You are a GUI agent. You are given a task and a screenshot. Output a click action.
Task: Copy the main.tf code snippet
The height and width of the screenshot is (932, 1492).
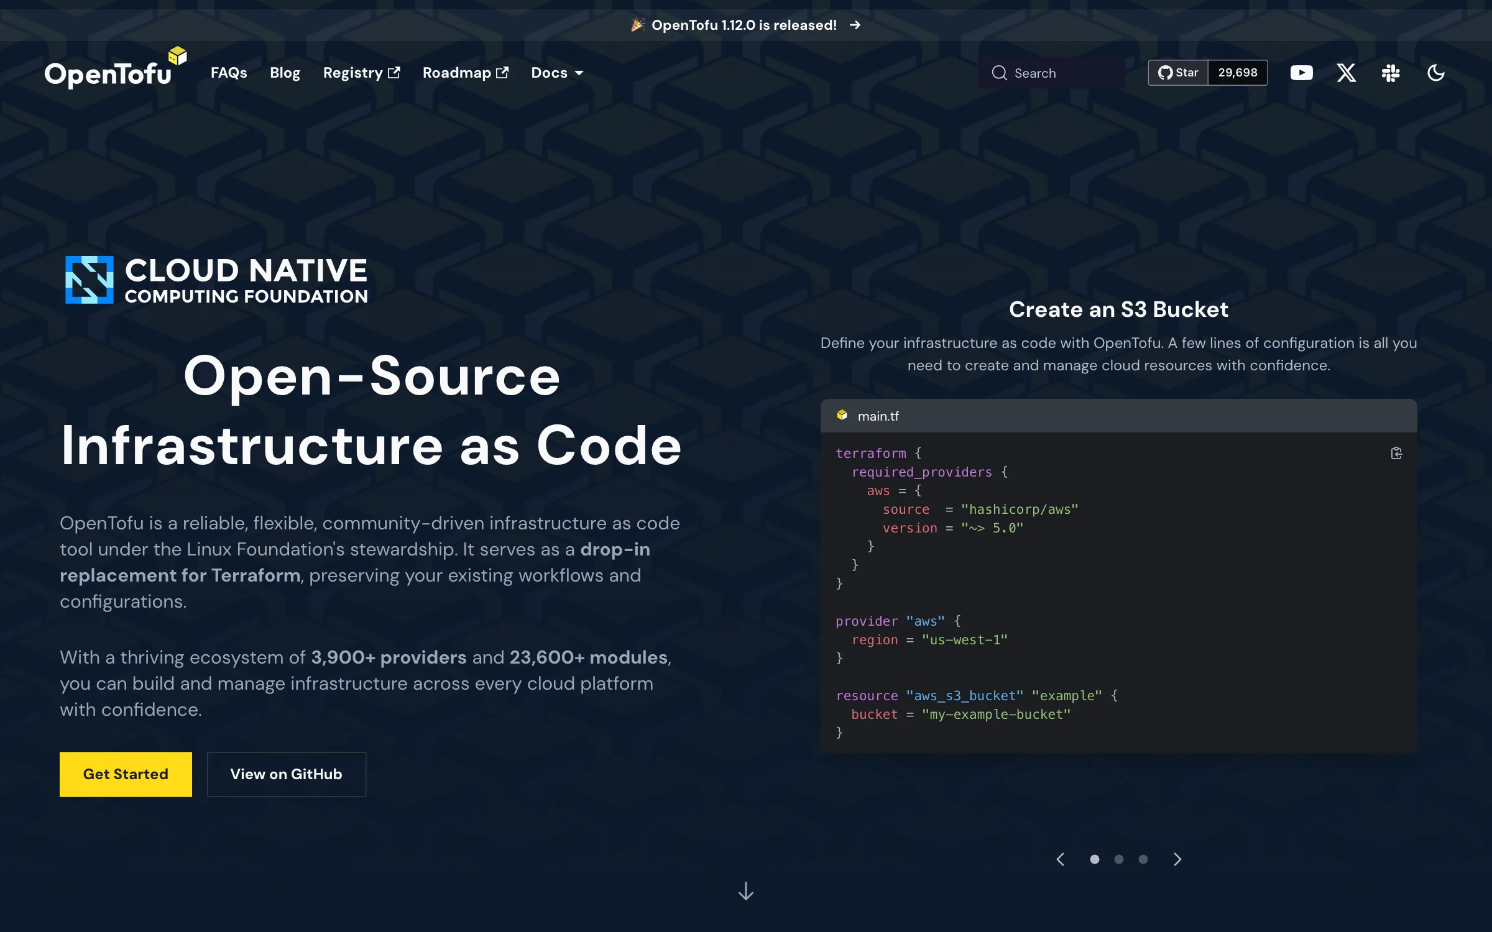(x=1396, y=453)
